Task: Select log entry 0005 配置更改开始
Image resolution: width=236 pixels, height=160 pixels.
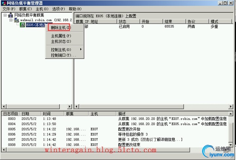Action: click(115, 129)
